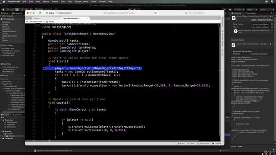Viewport: 276px width, 155px height.
Task: Open the Tools menu
Action: [x=93, y=2]
